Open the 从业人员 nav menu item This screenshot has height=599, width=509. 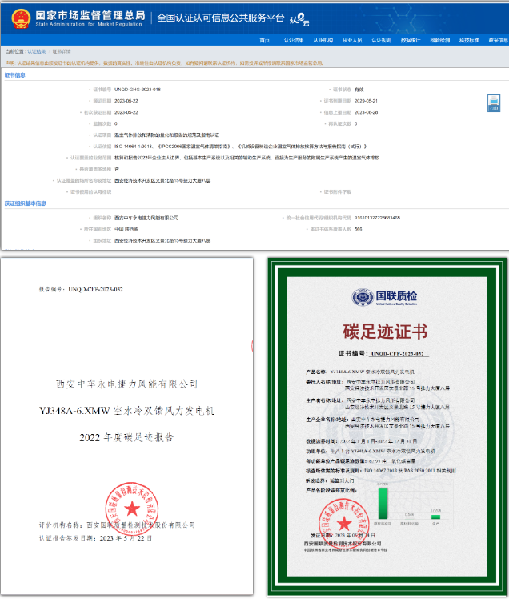(x=352, y=40)
